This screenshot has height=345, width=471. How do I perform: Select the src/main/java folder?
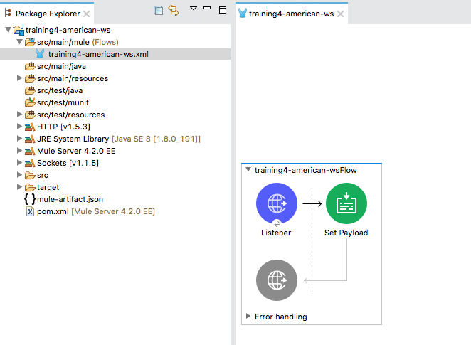pos(61,66)
